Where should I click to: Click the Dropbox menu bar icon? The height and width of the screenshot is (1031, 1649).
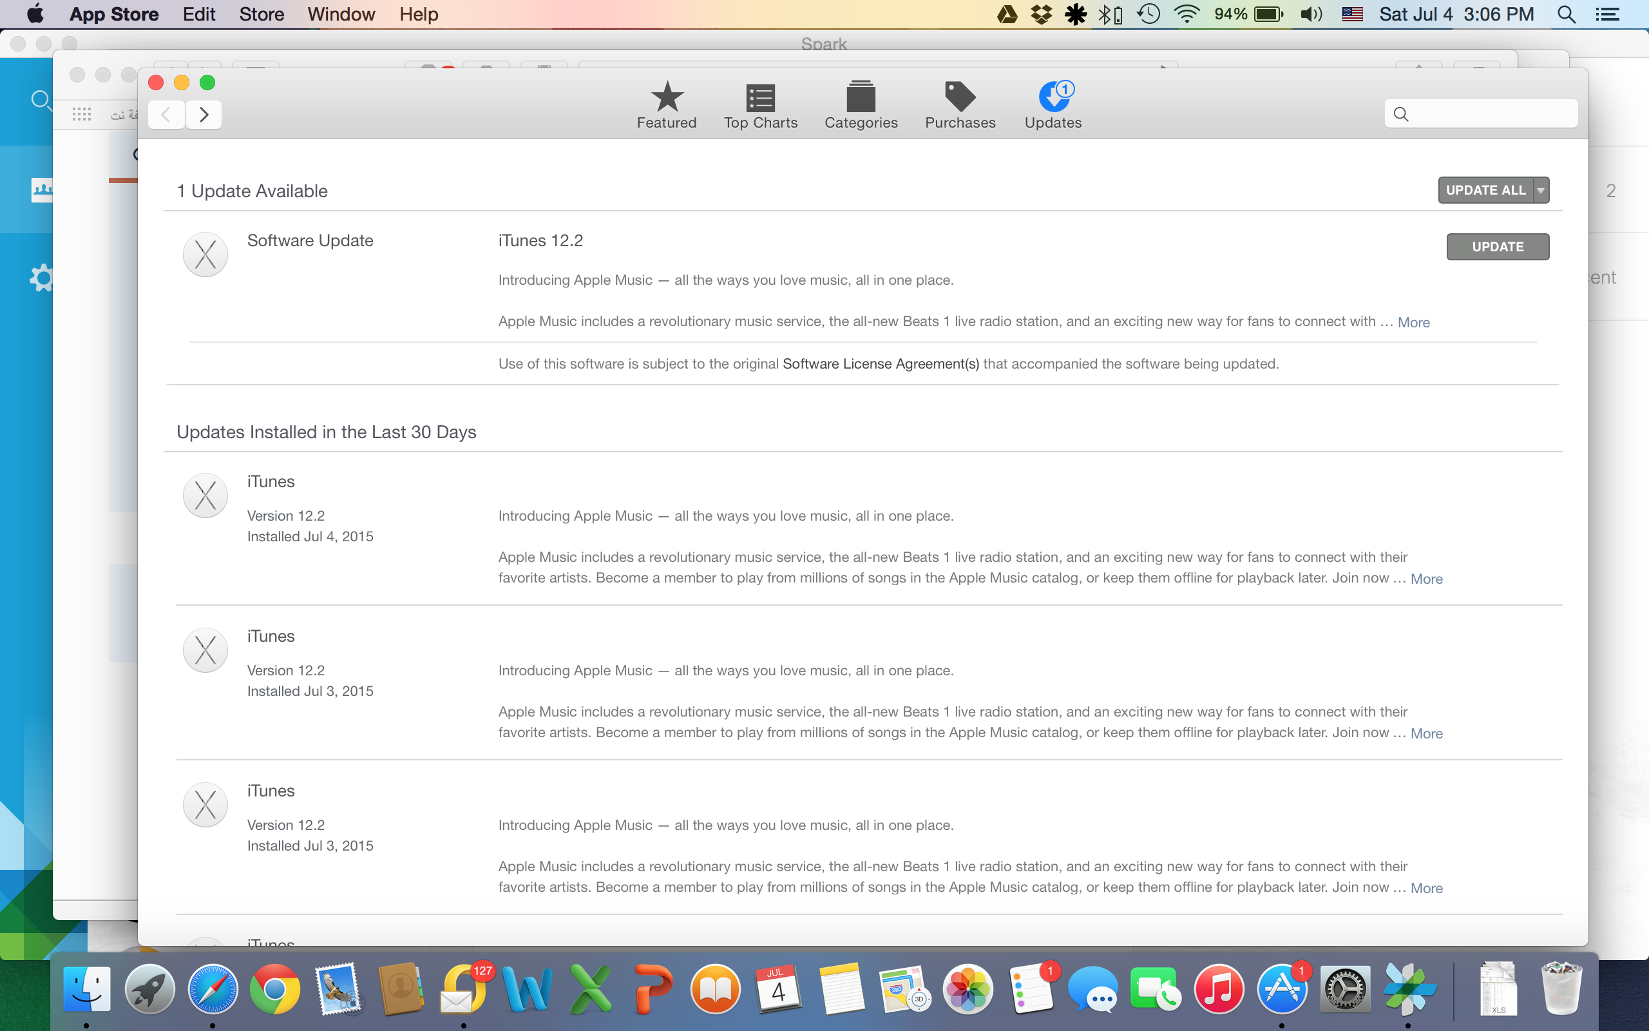pos(1041,14)
